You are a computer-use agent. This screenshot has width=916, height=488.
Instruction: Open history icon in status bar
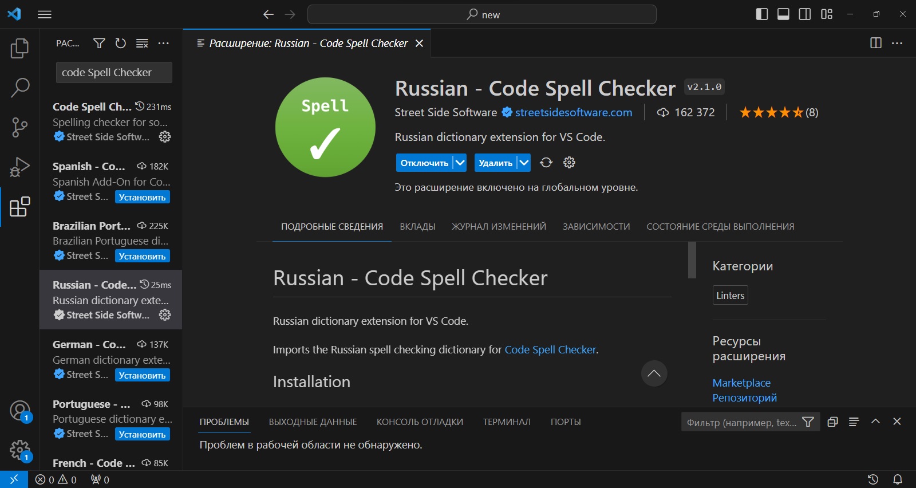[873, 479]
